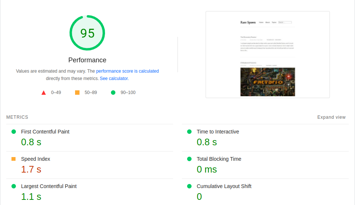Viewport: 355px width, 205px height.
Task: Click the green dot beside Total Blocking Time
Action: click(189, 159)
